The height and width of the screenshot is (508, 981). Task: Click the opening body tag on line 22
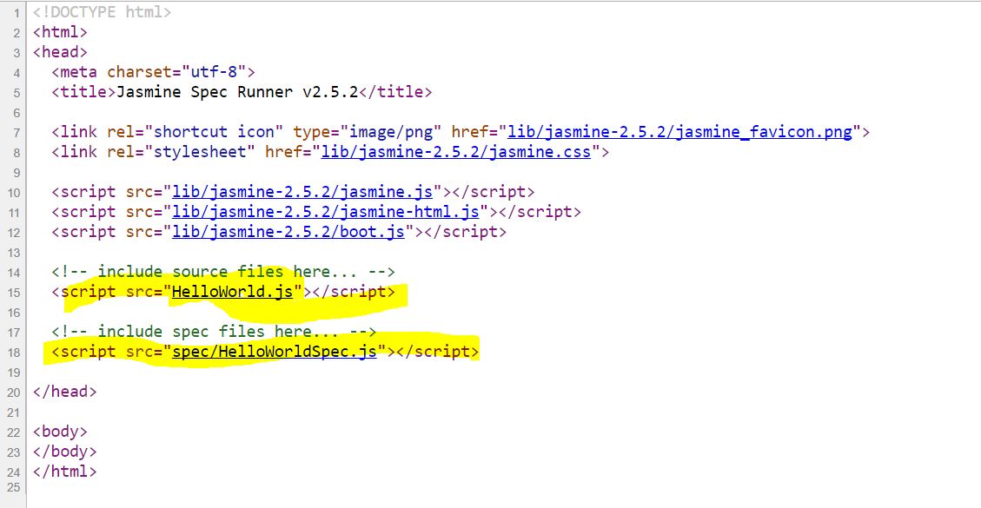tap(59, 432)
